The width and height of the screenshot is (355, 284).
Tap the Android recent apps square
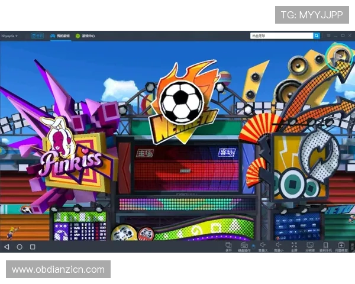coord(33,246)
